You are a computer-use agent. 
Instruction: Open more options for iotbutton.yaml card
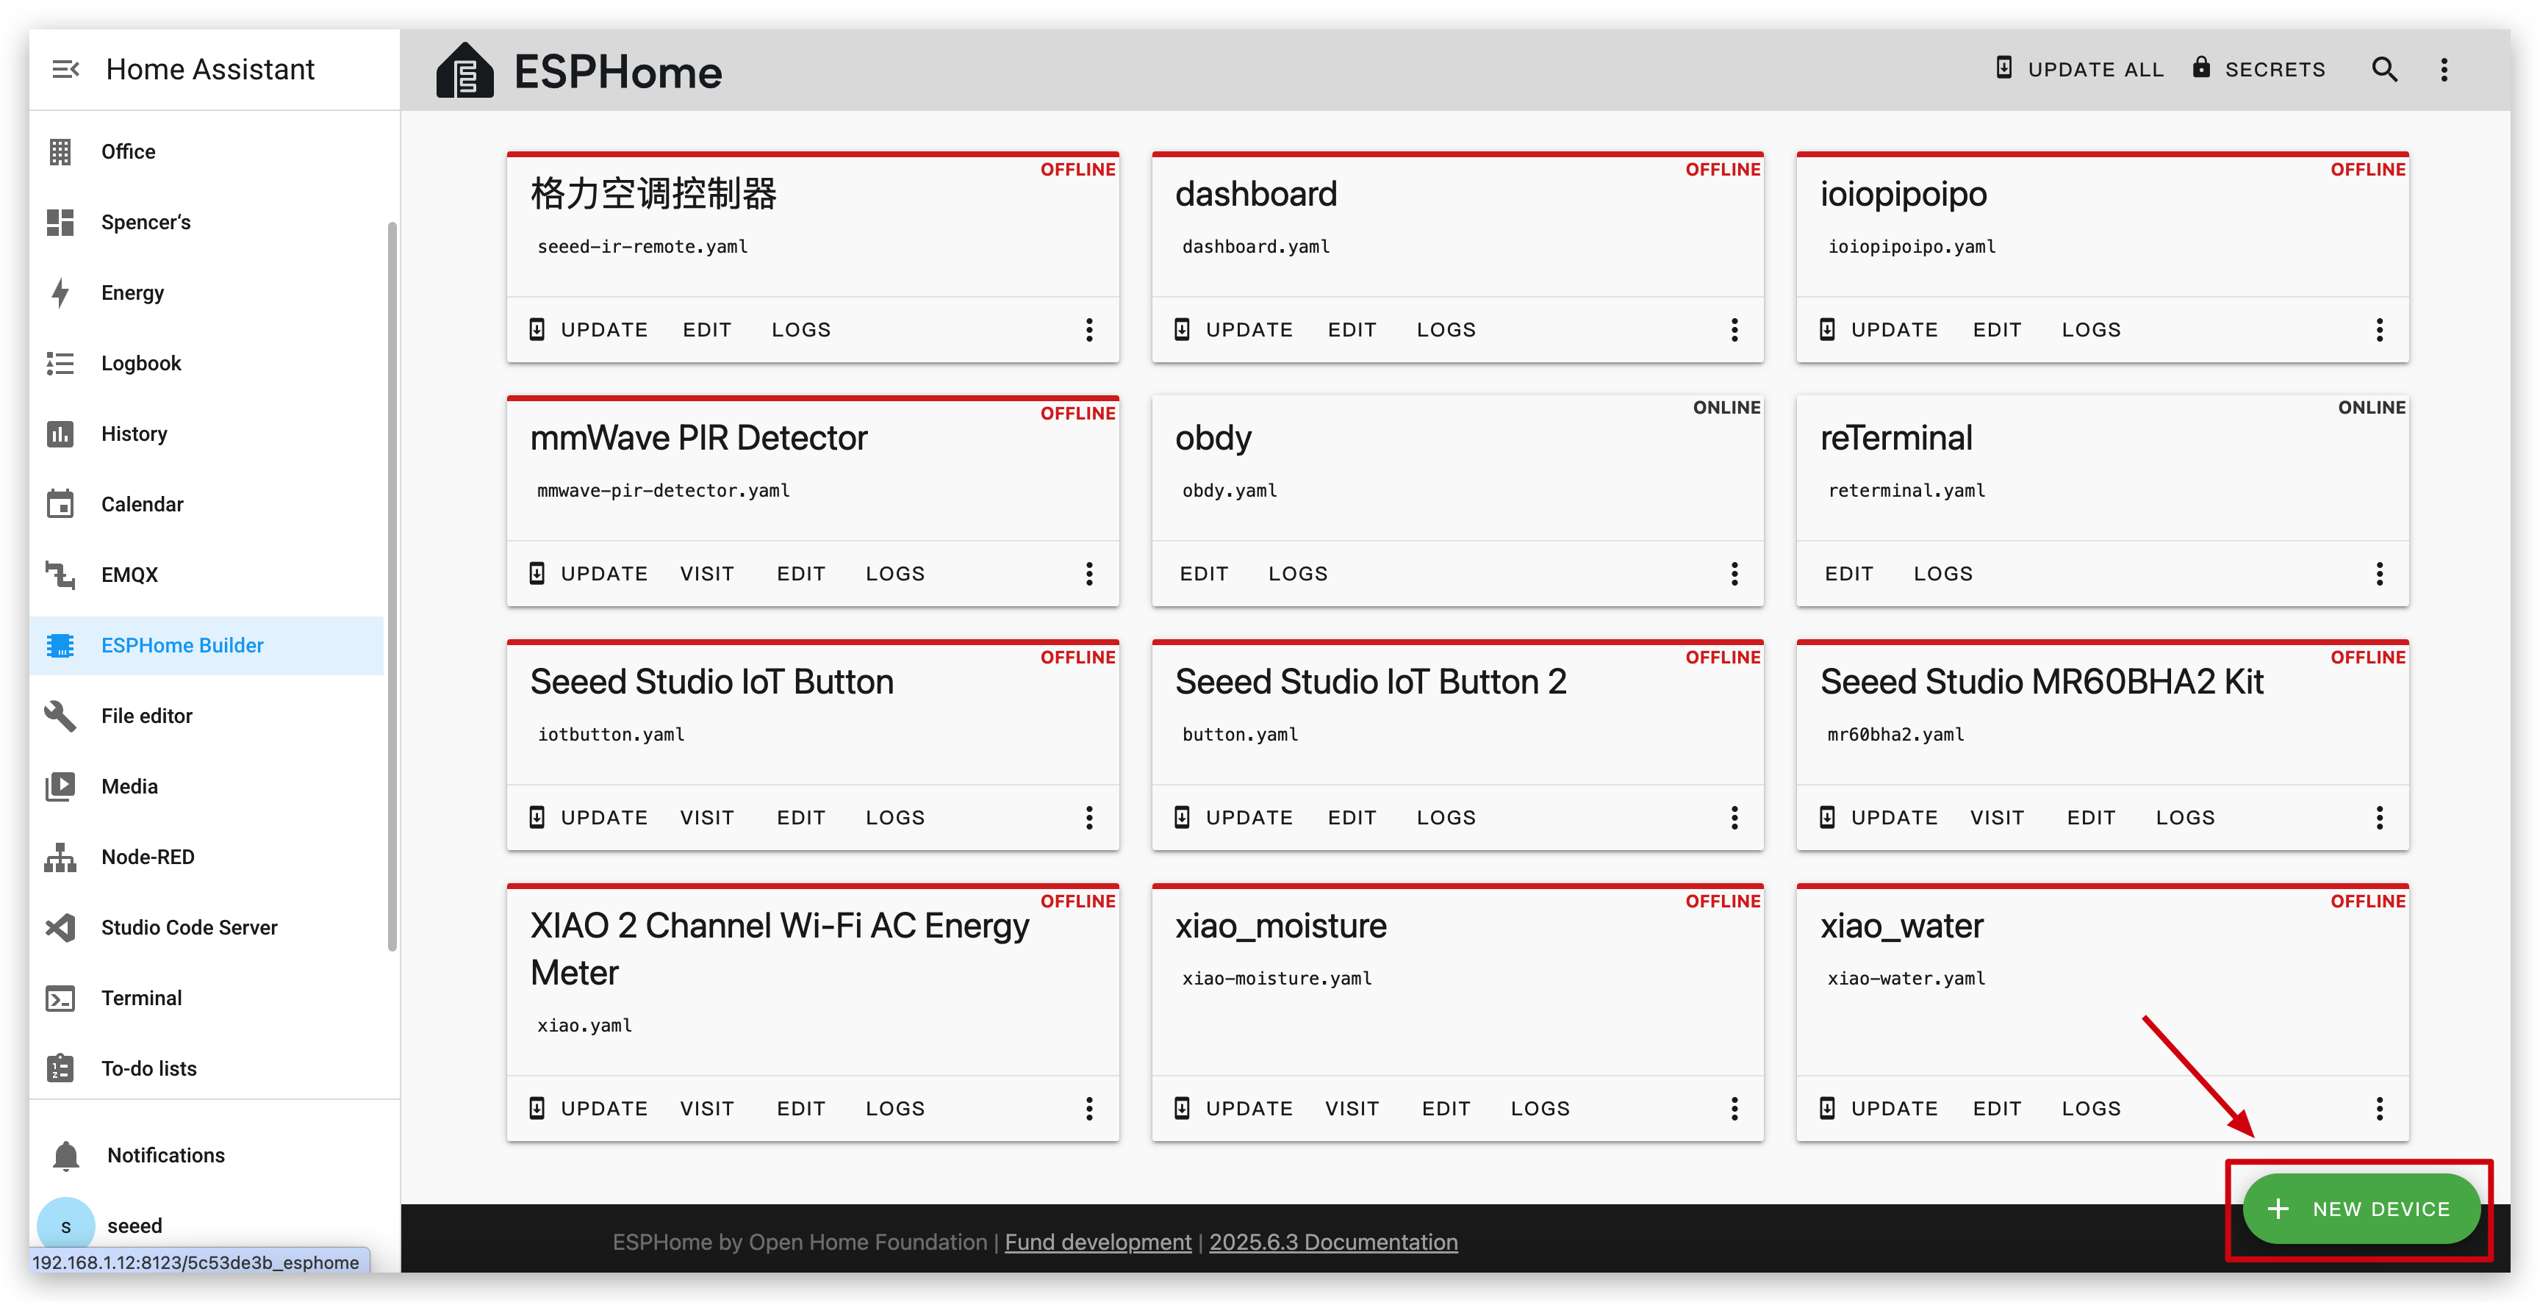[x=1088, y=817]
